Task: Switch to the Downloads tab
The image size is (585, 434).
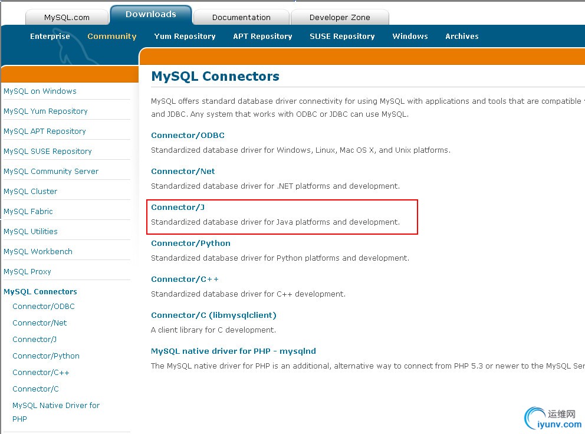Action: (x=151, y=15)
